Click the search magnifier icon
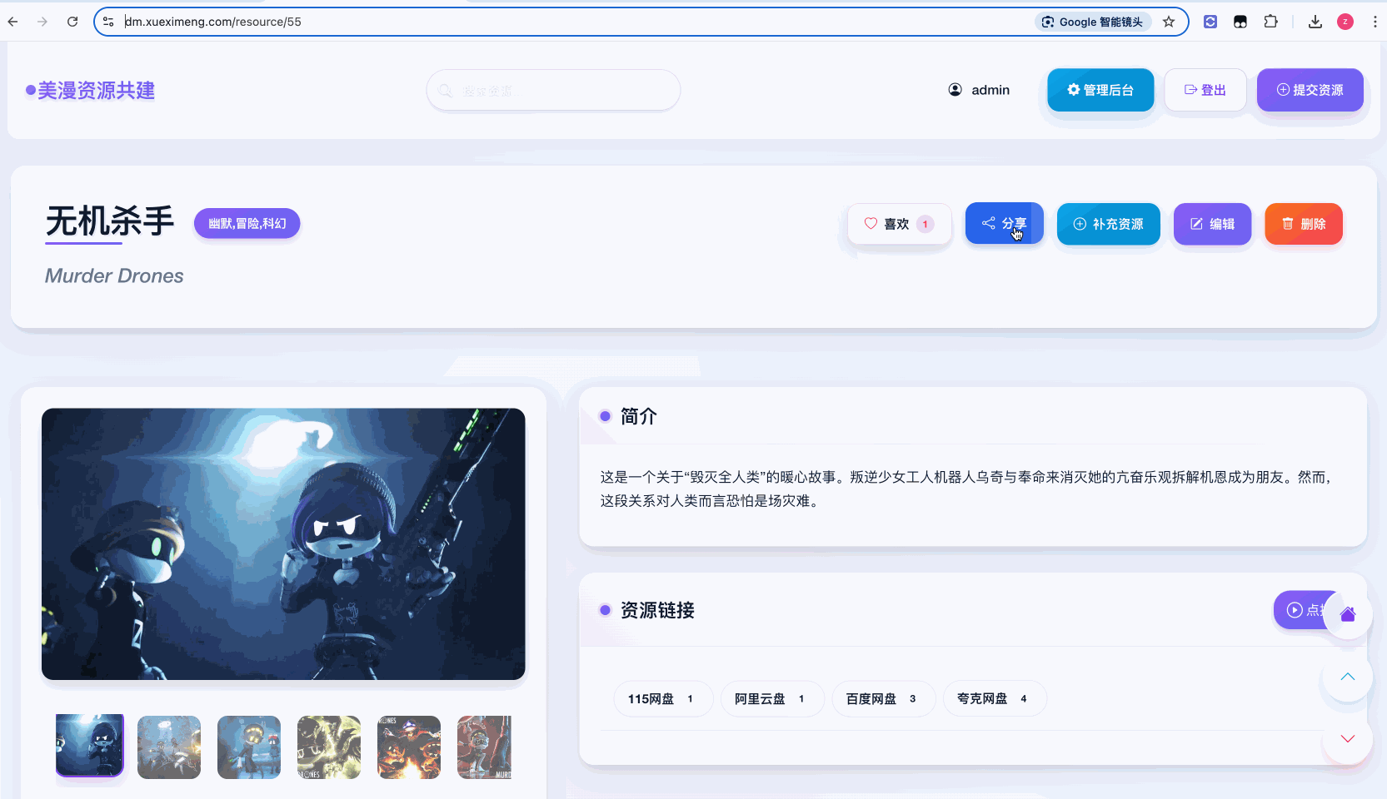Screen dimensions: 1387x799 coord(446,90)
